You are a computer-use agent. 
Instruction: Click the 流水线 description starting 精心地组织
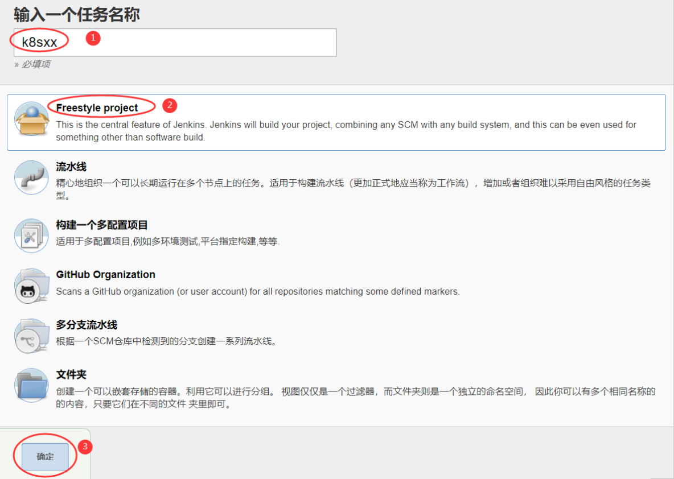click(x=353, y=189)
